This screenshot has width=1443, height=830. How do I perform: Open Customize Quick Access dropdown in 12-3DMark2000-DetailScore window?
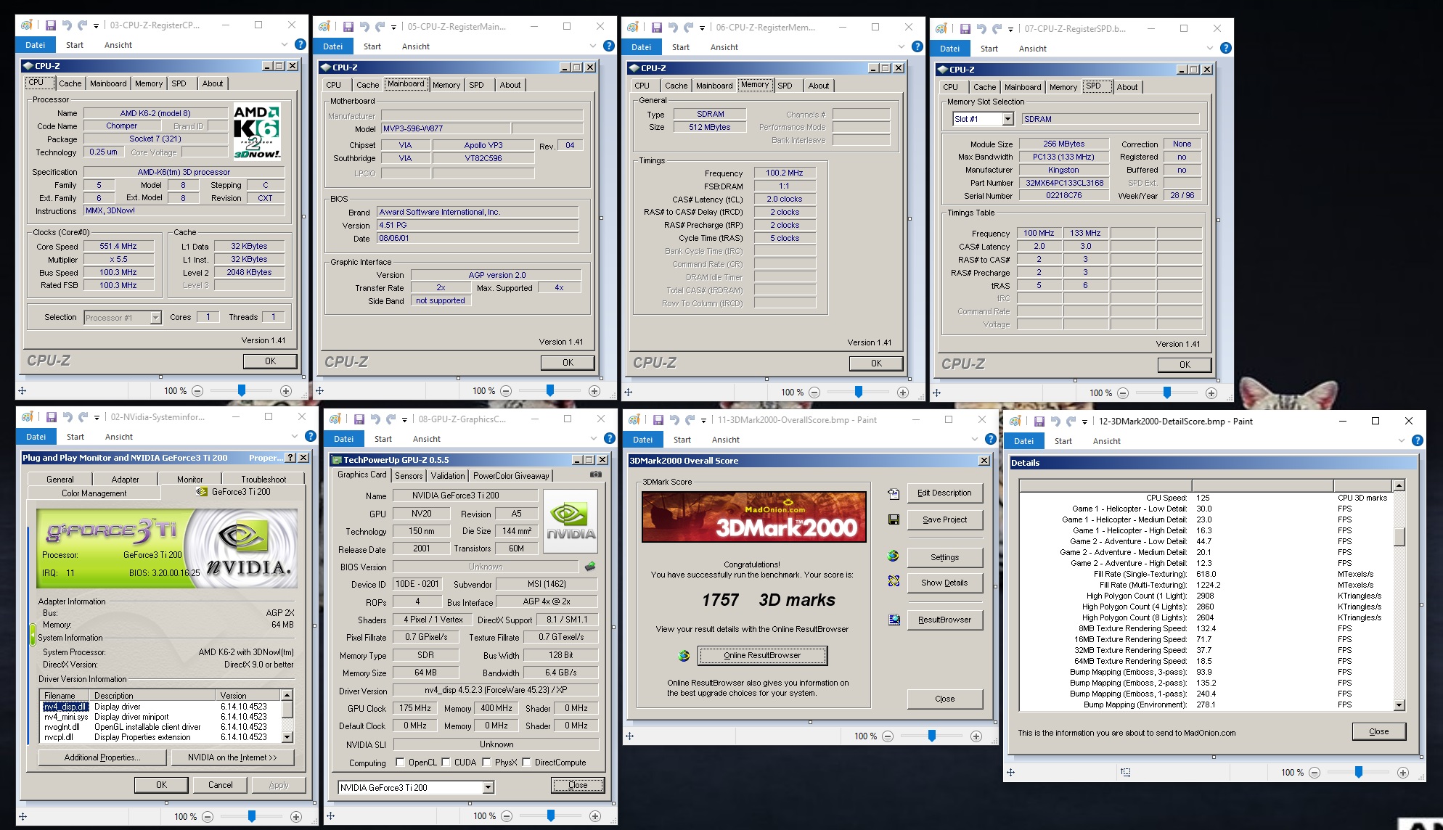1084,422
